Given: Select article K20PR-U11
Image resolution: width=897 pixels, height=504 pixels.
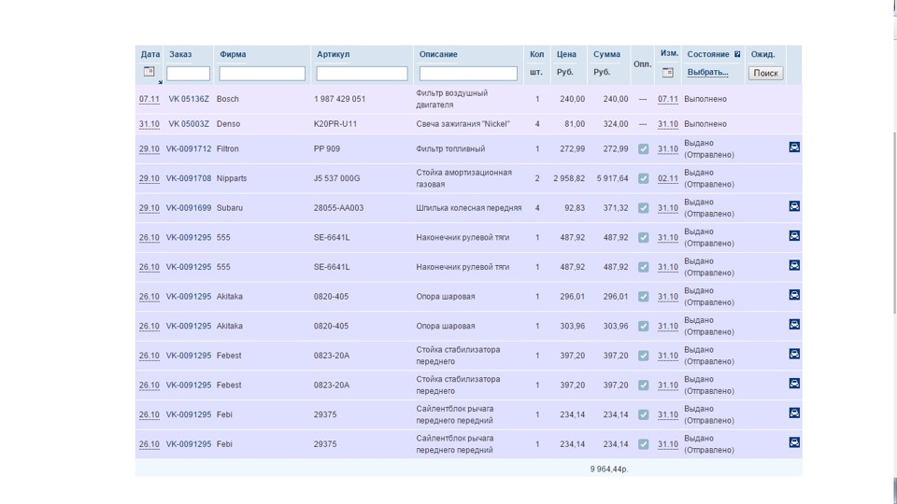Looking at the screenshot, I should pos(335,124).
